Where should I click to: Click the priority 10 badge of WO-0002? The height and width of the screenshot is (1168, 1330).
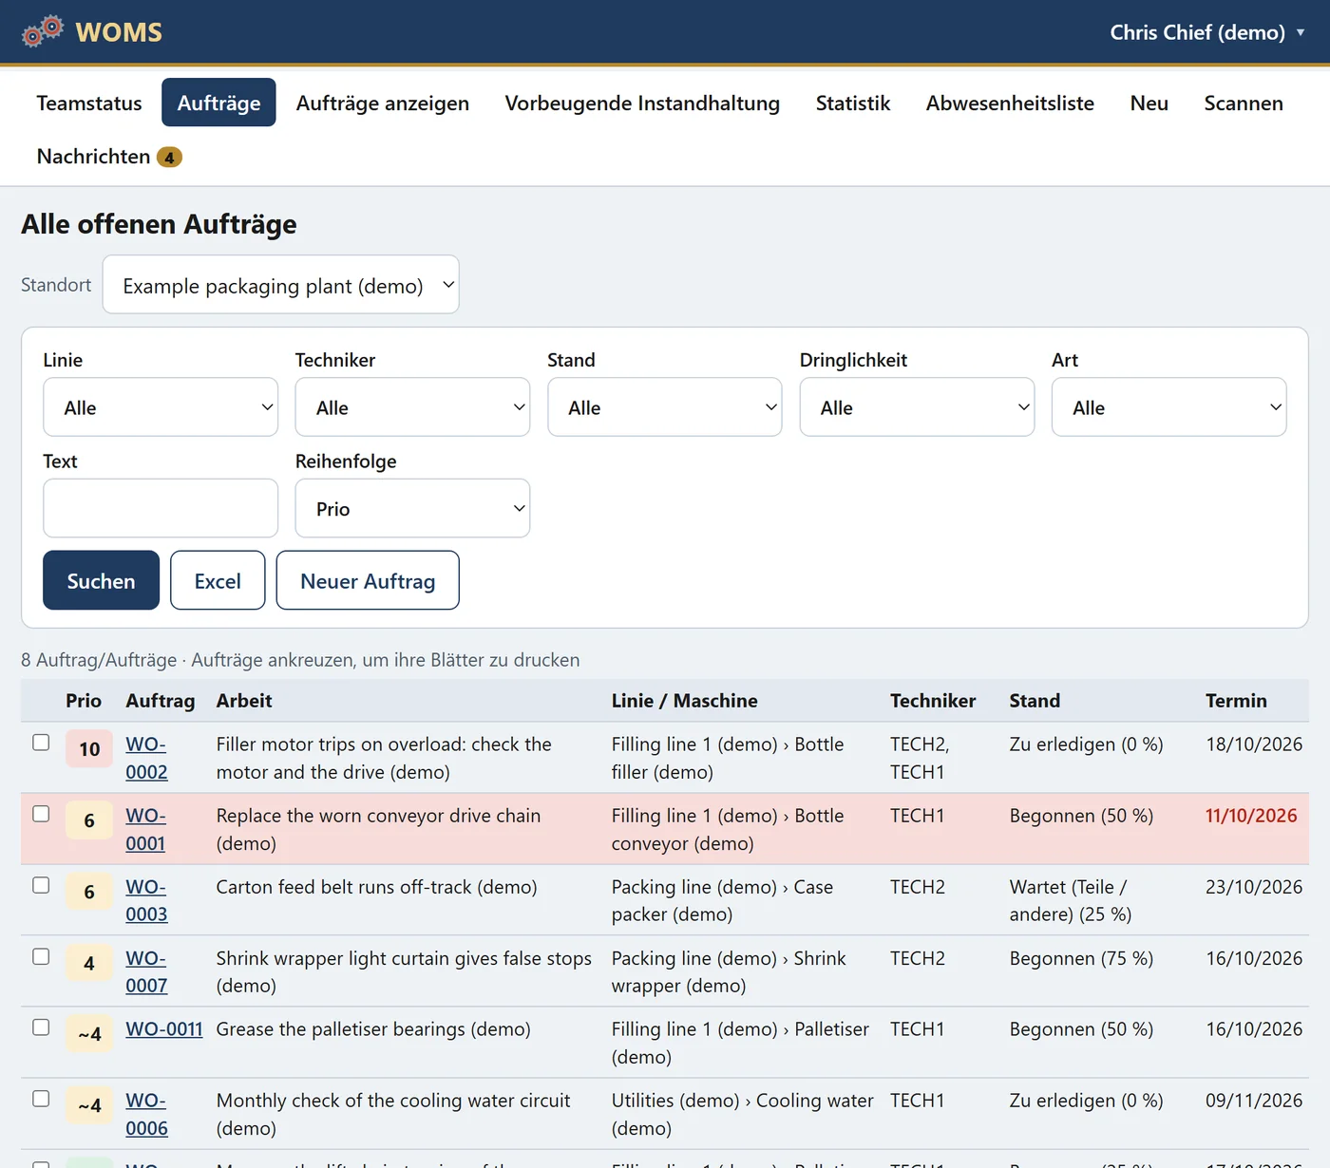(x=89, y=749)
